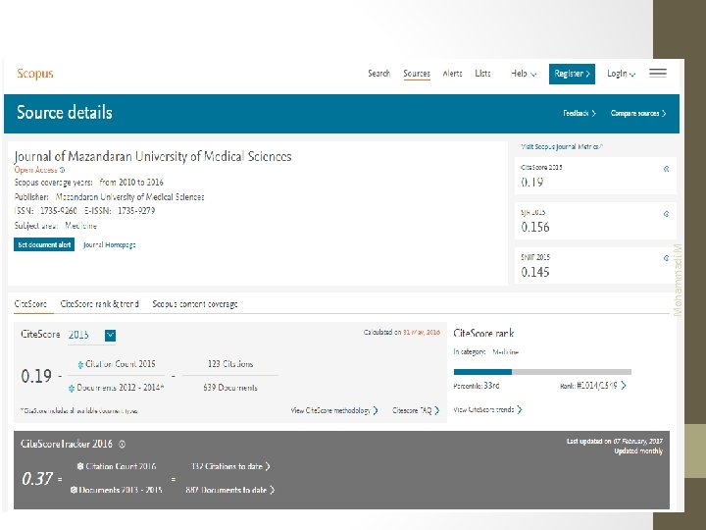Select the Sources menu item
Image resolution: width=706 pixels, height=530 pixels.
click(x=417, y=74)
